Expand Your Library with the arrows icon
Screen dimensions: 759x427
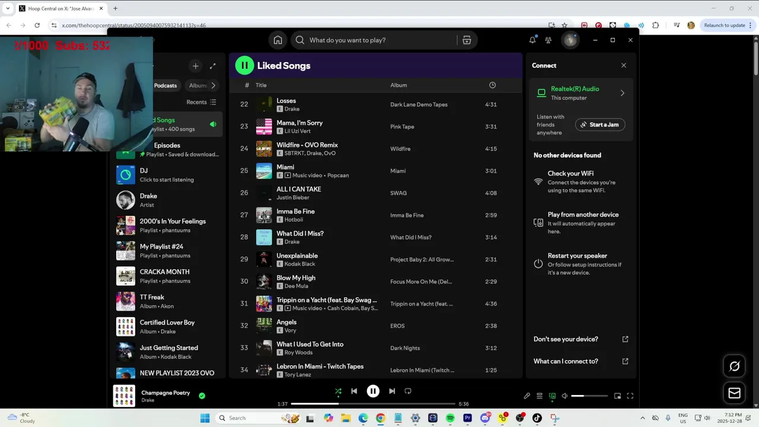[x=213, y=66]
